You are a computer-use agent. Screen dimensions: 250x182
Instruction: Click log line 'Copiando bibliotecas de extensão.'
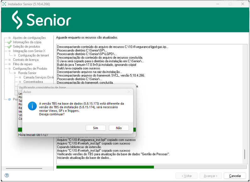point(79,147)
